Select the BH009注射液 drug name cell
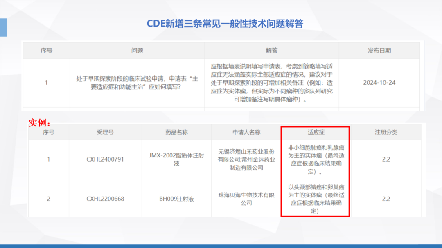This screenshot has width=442, height=248. click(x=176, y=199)
